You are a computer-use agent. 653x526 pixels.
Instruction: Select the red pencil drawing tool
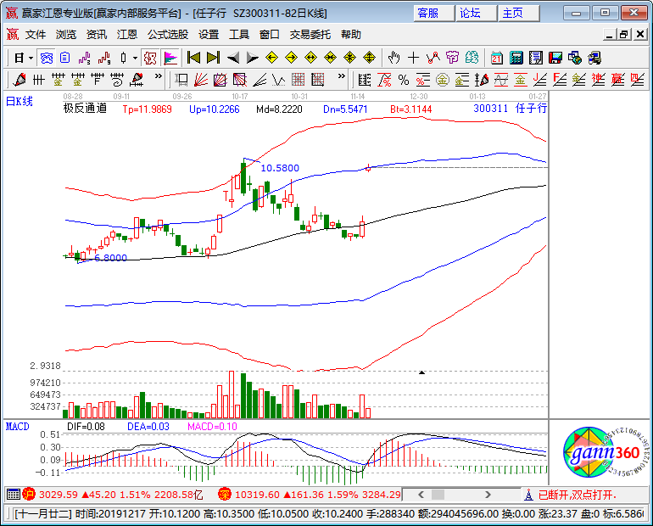(19, 80)
